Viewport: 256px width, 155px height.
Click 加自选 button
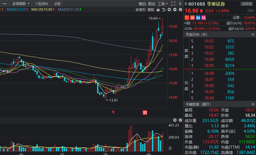click(x=247, y=4)
